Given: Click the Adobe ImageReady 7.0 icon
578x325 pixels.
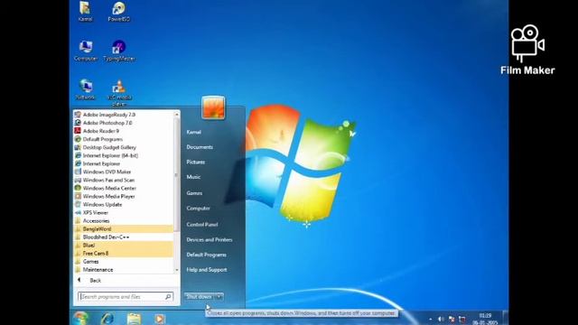Looking at the screenshot, I should [x=78, y=115].
